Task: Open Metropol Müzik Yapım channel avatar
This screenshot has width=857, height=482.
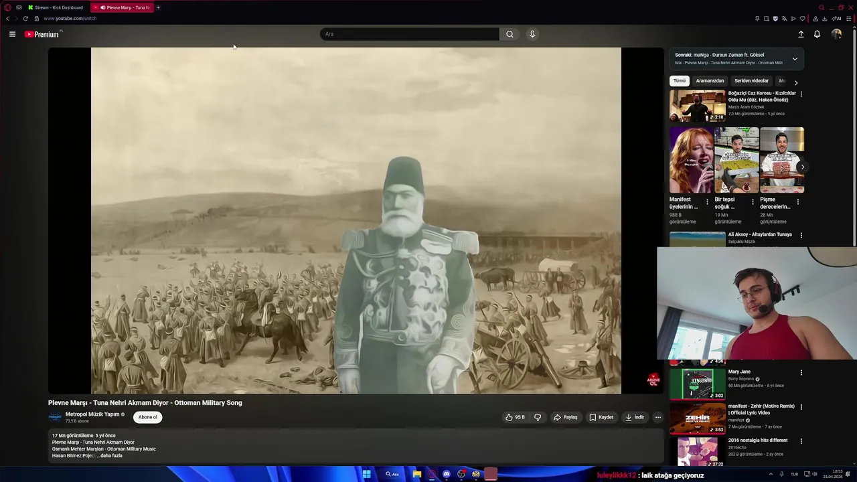Action: click(55, 417)
